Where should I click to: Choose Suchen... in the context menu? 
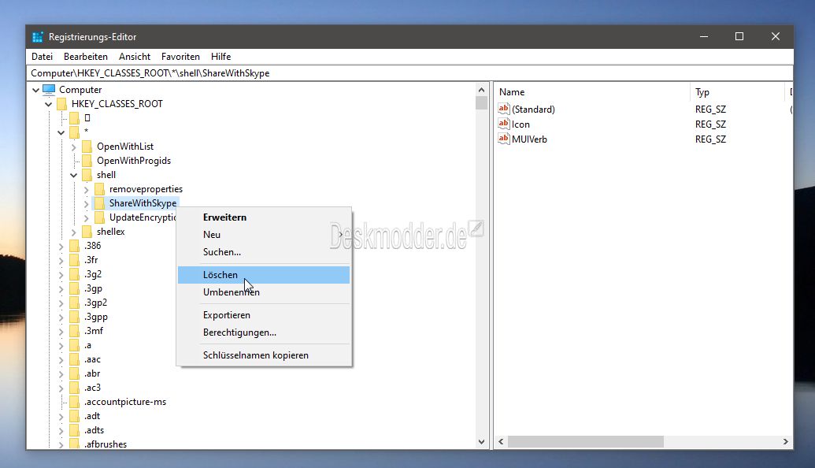click(264, 252)
